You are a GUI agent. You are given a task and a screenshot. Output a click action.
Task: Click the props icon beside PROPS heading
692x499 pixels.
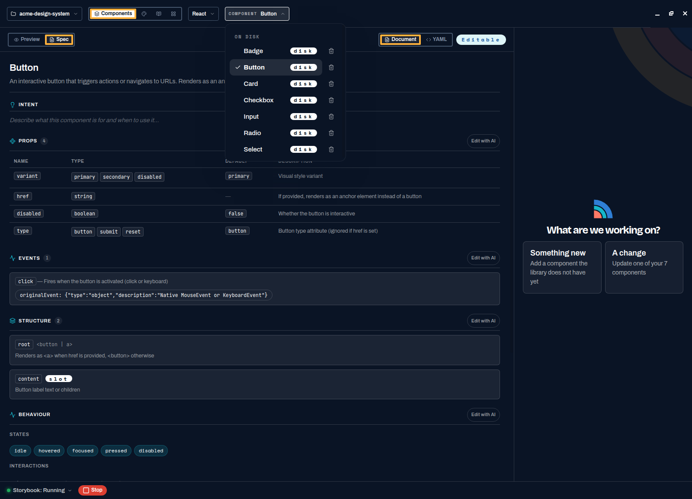(x=13, y=141)
